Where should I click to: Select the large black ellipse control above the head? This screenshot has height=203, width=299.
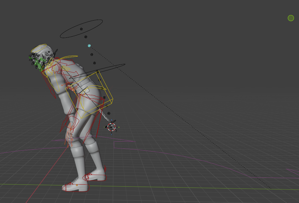pos(81,29)
